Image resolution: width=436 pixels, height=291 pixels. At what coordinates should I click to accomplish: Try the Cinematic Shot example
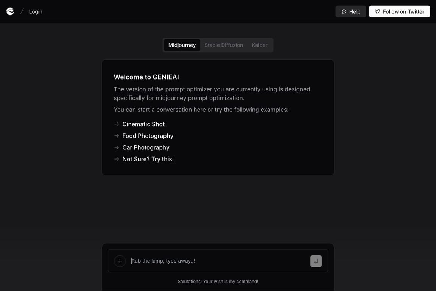[x=143, y=124]
